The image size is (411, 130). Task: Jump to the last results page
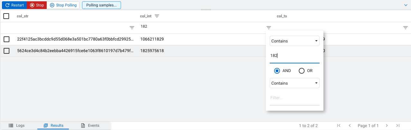pos(398,125)
